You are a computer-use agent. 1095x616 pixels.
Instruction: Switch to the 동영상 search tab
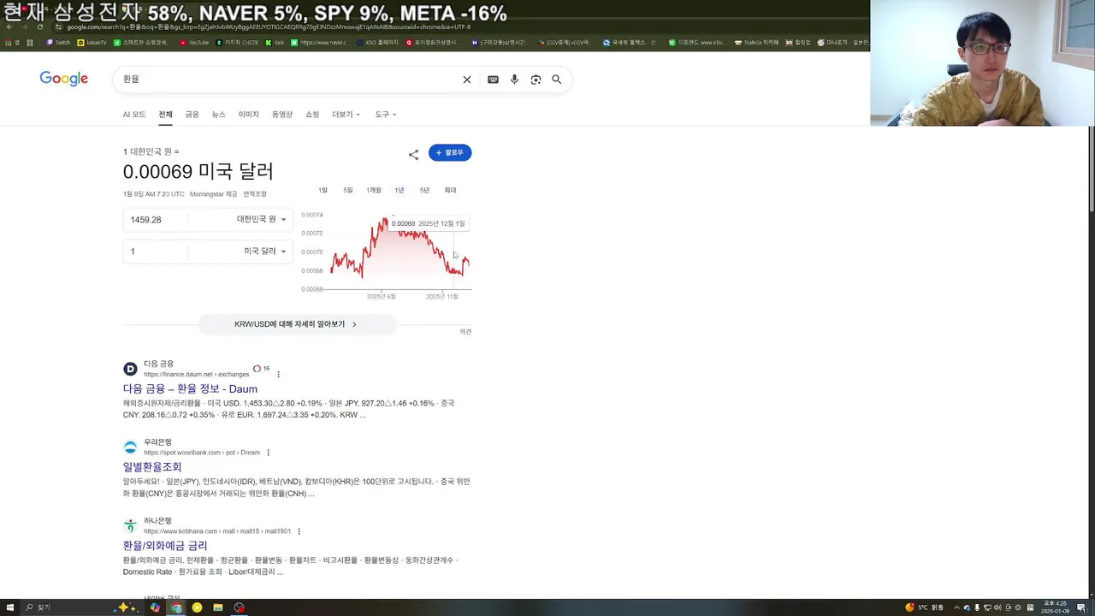pyautogui.click(x=282, y=115)
